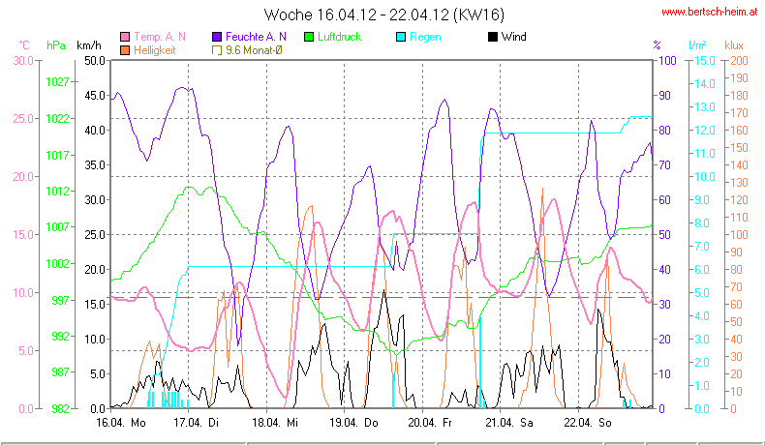Click the 30.0 value on the °C axis
This screenshot has width=765, height=445.
point(23,61)
